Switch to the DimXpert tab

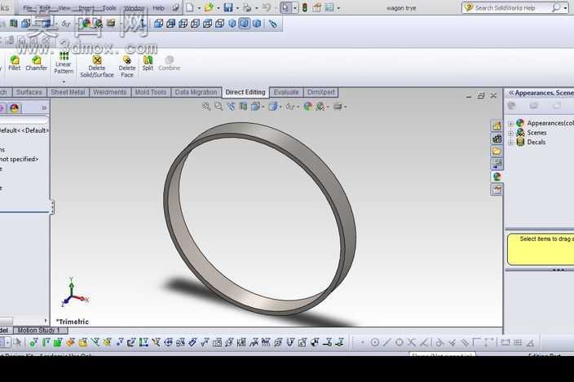[x=320, y=92]
